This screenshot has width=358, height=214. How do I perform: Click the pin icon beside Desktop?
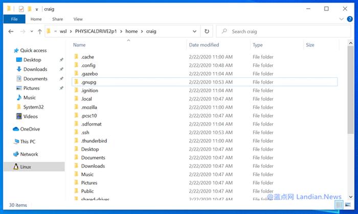pos(61,60)
